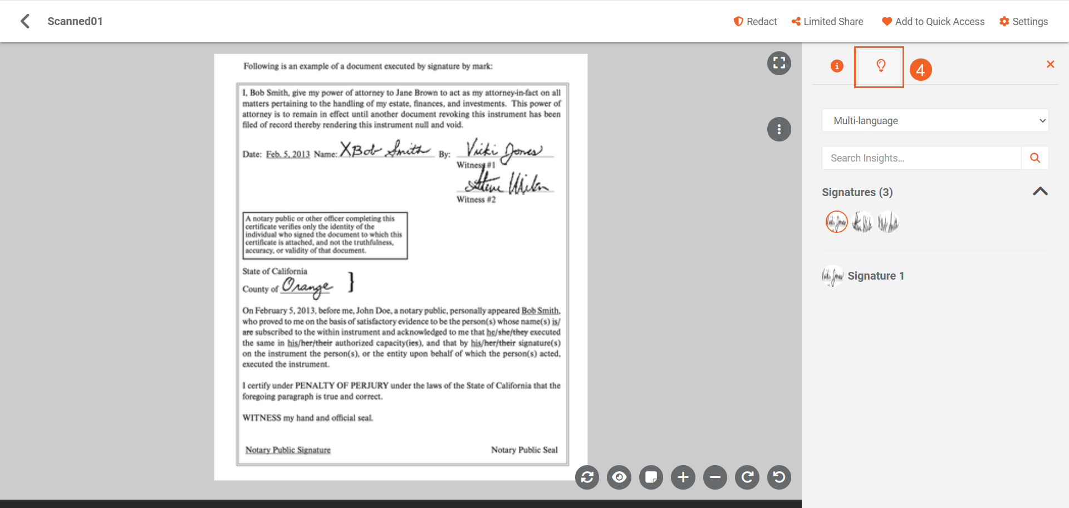The height and width of the screenshot is (508, 1069).
Task: Enter fullscreen document view
Action: (x=779, y=63)
